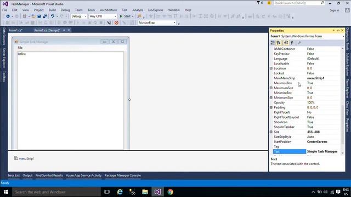
Task: Expand the Padding property
Action: 271,107
